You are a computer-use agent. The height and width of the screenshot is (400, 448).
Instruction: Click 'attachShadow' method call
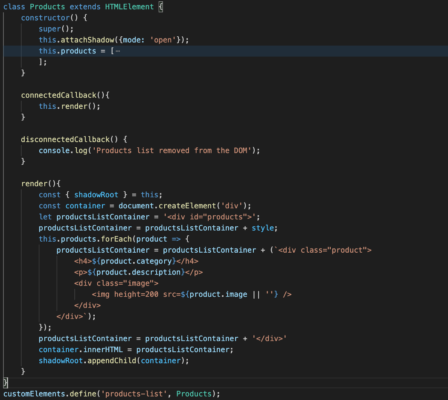pyautogui.click(x=87, y=40)
